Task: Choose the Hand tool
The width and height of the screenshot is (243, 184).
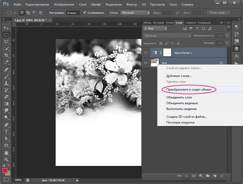Action: (x=6, y=152)
